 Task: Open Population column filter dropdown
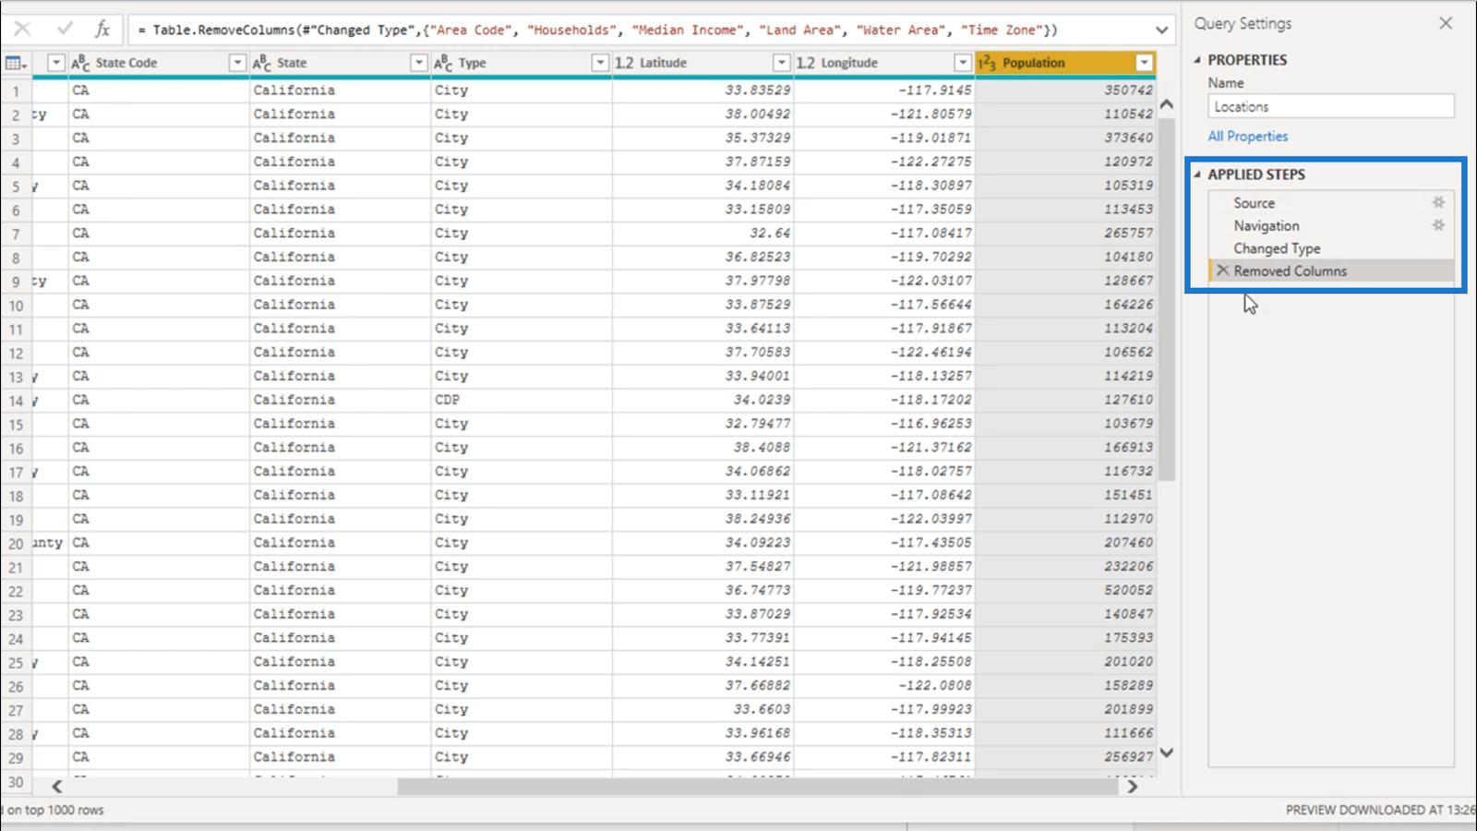pos(1145,63)
